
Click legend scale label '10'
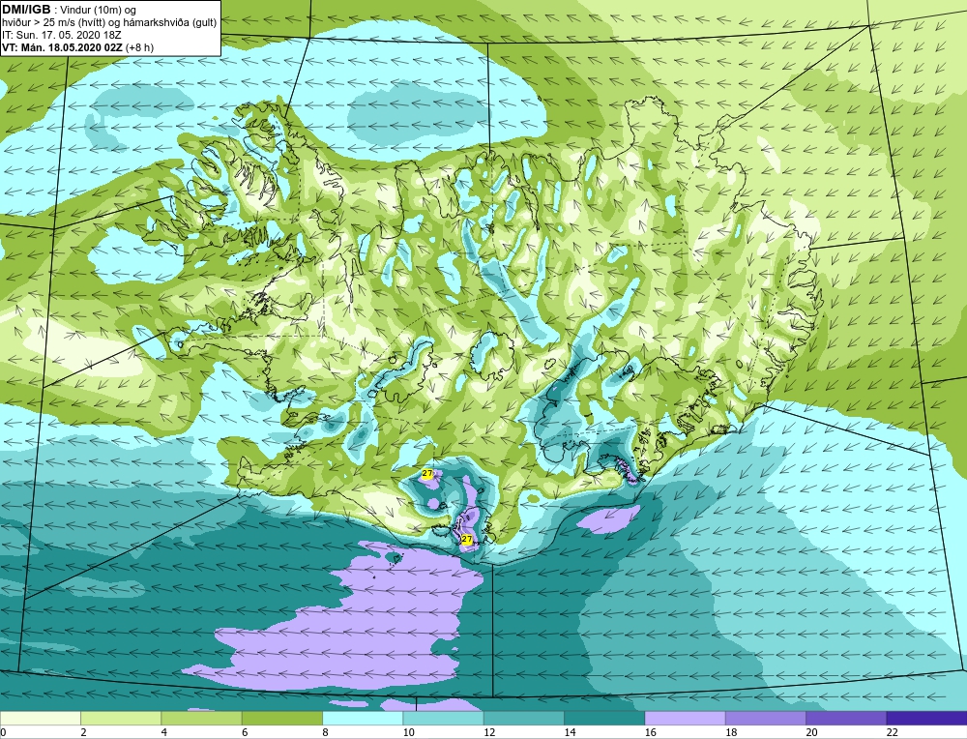pos(408,732)
